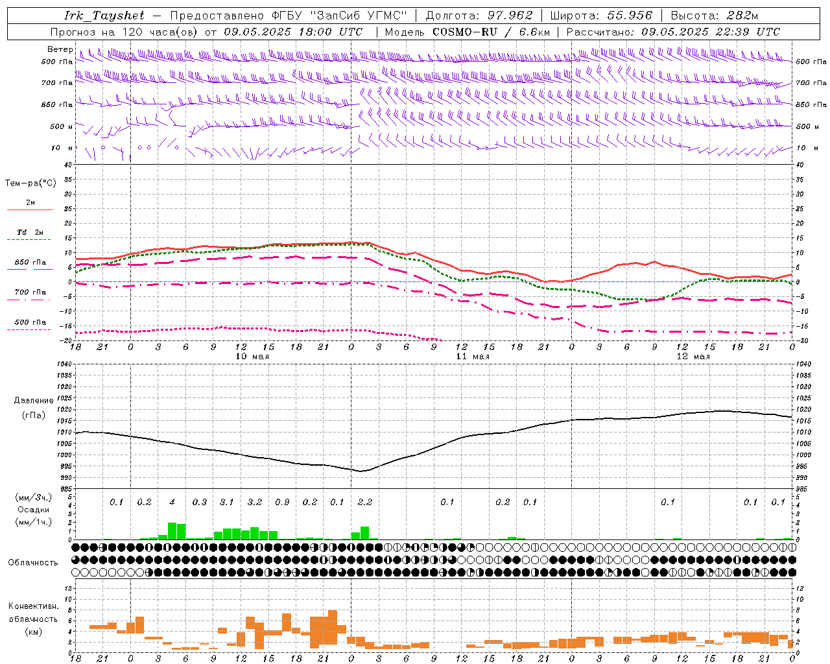Select the latitude value Широта: 55.956
Screen dimensions: 830x664
coord(601,16)
